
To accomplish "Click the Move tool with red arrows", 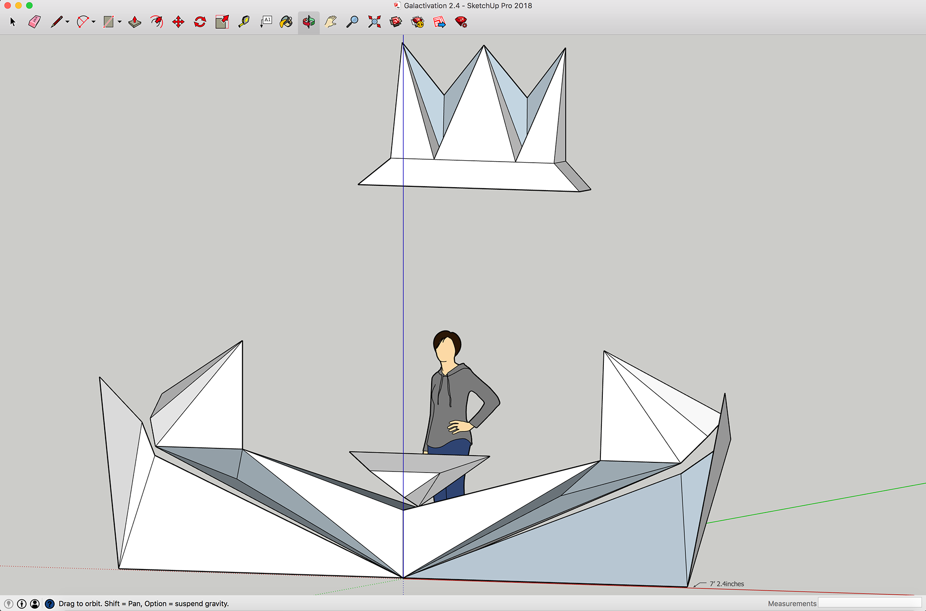I will click(x=178, y=22).
